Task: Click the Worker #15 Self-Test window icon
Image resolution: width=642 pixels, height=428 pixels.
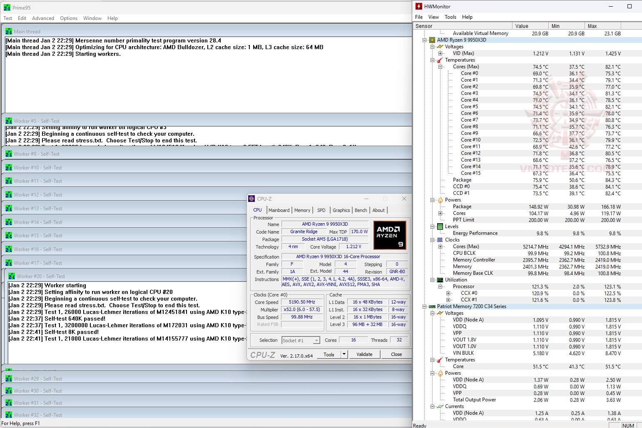Action: pyautogui.click(x=9, y=235)
